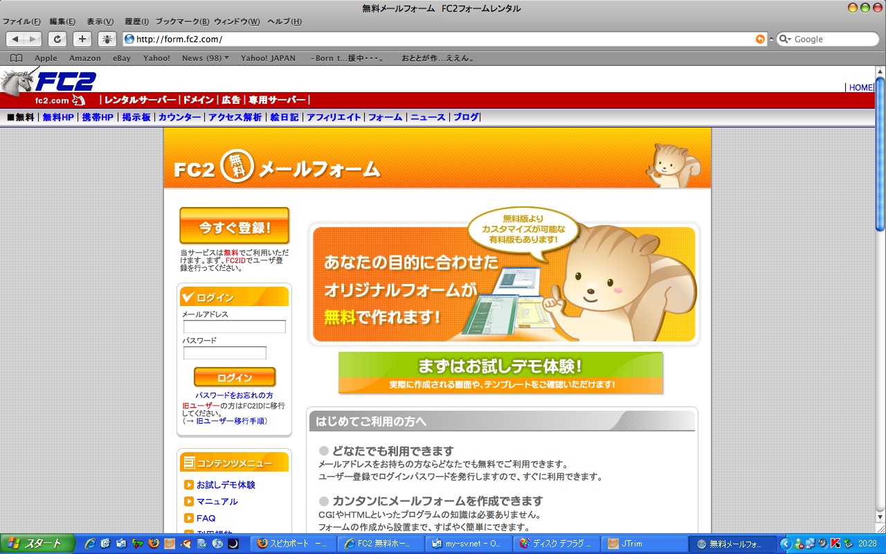Click the orange 今すぐ登録! button
Viewport: 886px width, 554px height.
234,226
